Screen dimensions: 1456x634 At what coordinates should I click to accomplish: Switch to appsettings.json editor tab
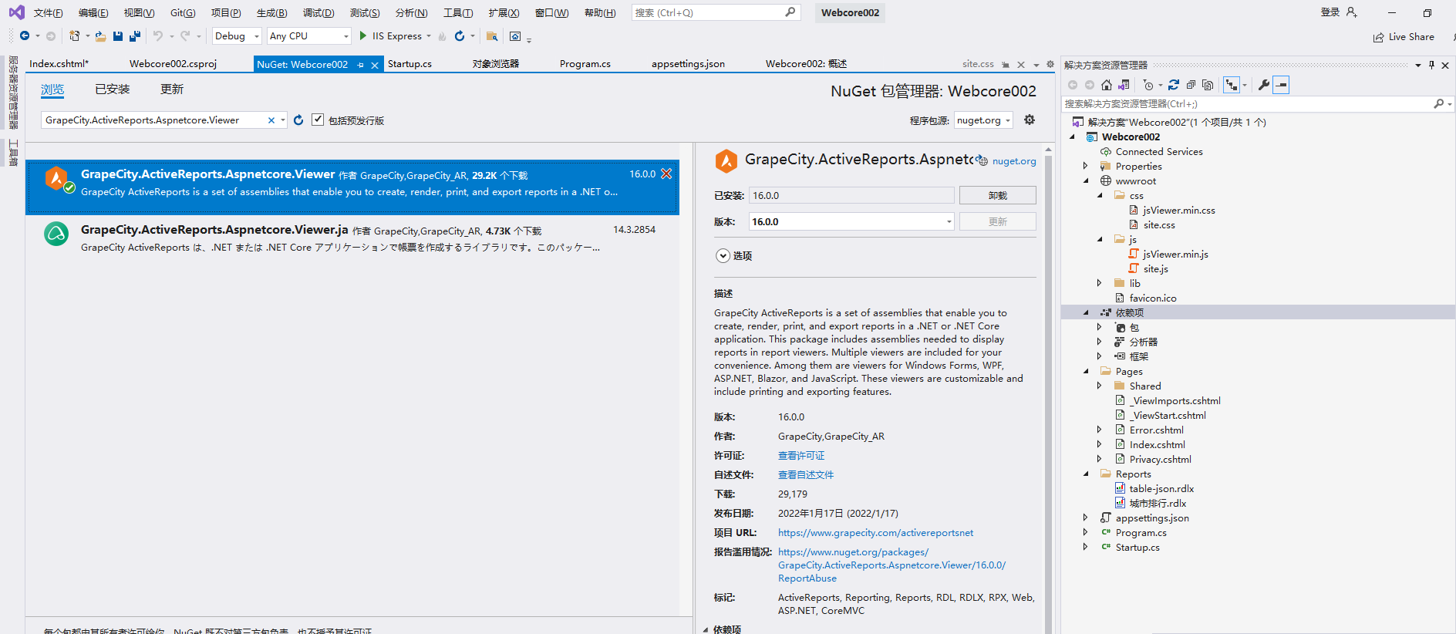pyautogui.click(x=688, y=64)
